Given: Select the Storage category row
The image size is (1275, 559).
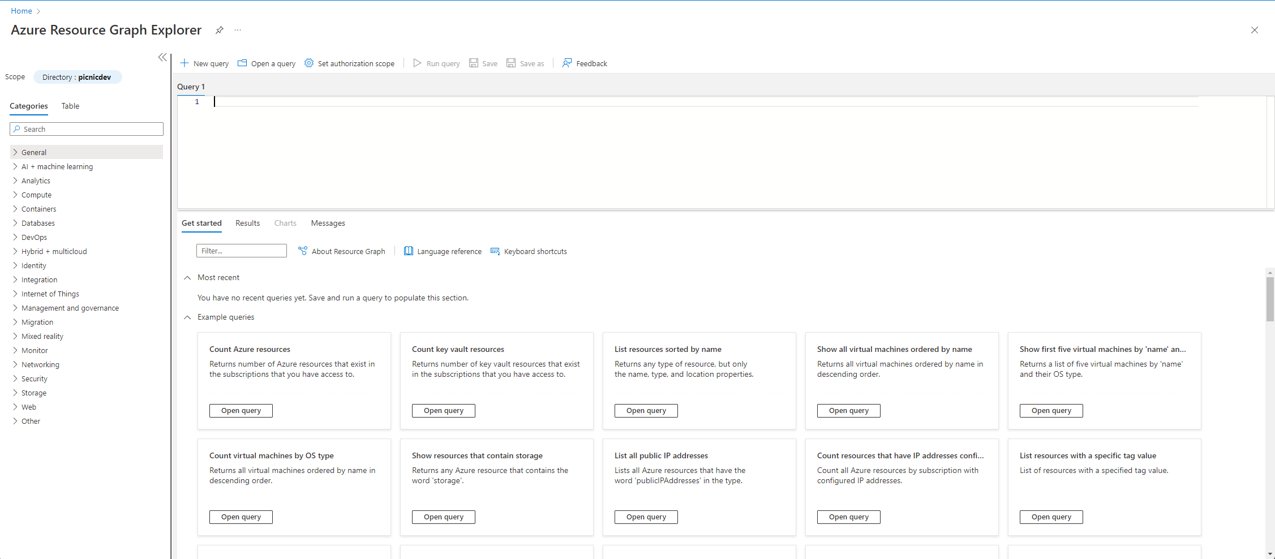Looking at the screenshot, I should [87, 393].
